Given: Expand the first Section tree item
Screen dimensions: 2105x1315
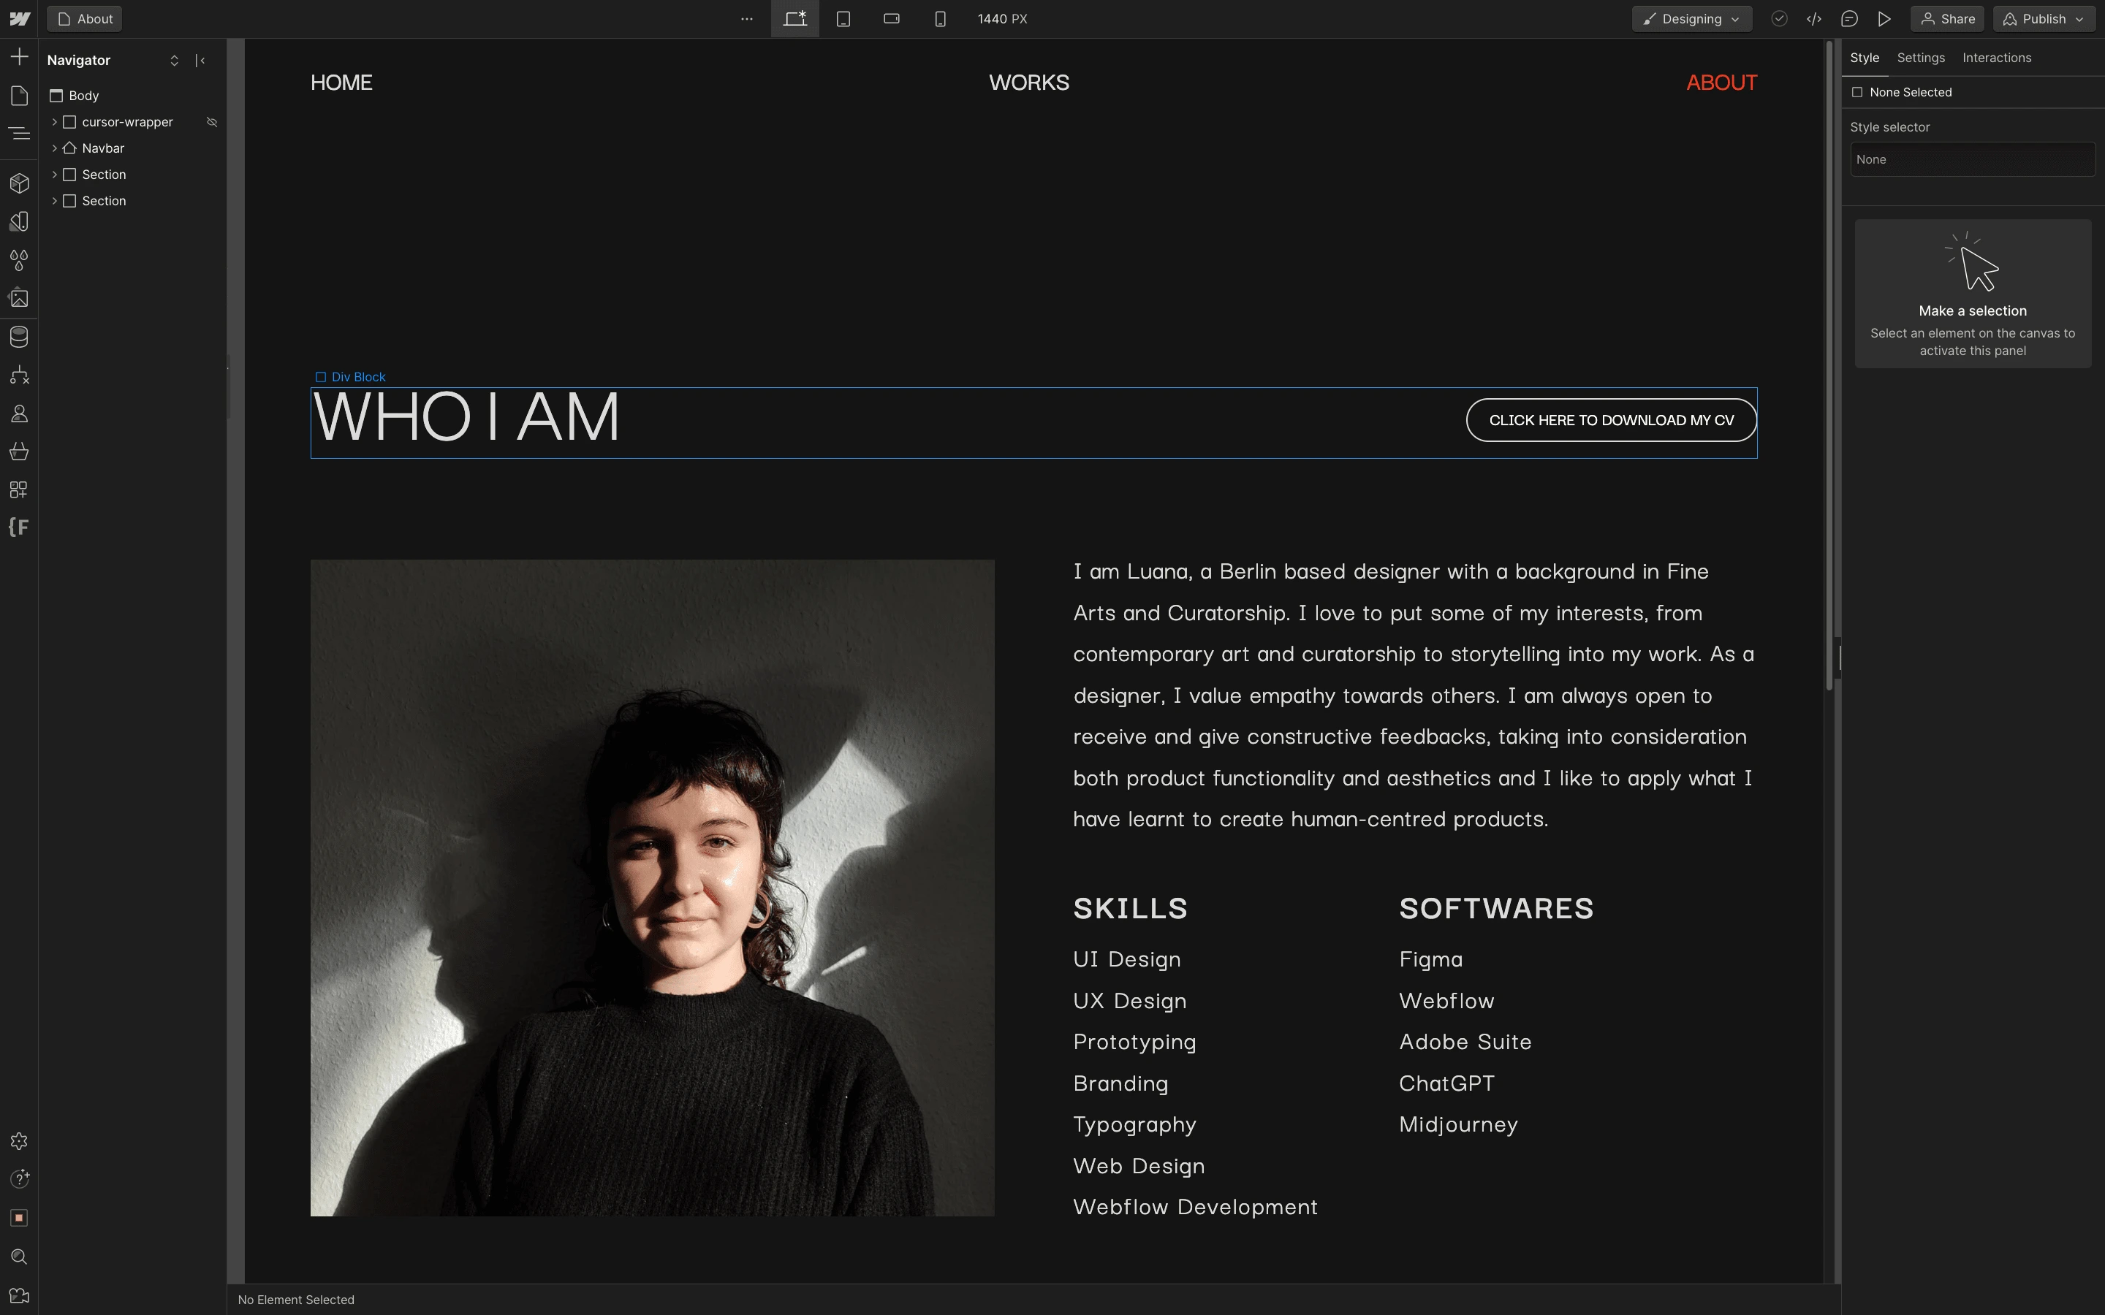Looking at the screenshot, I should coord(55,174).
